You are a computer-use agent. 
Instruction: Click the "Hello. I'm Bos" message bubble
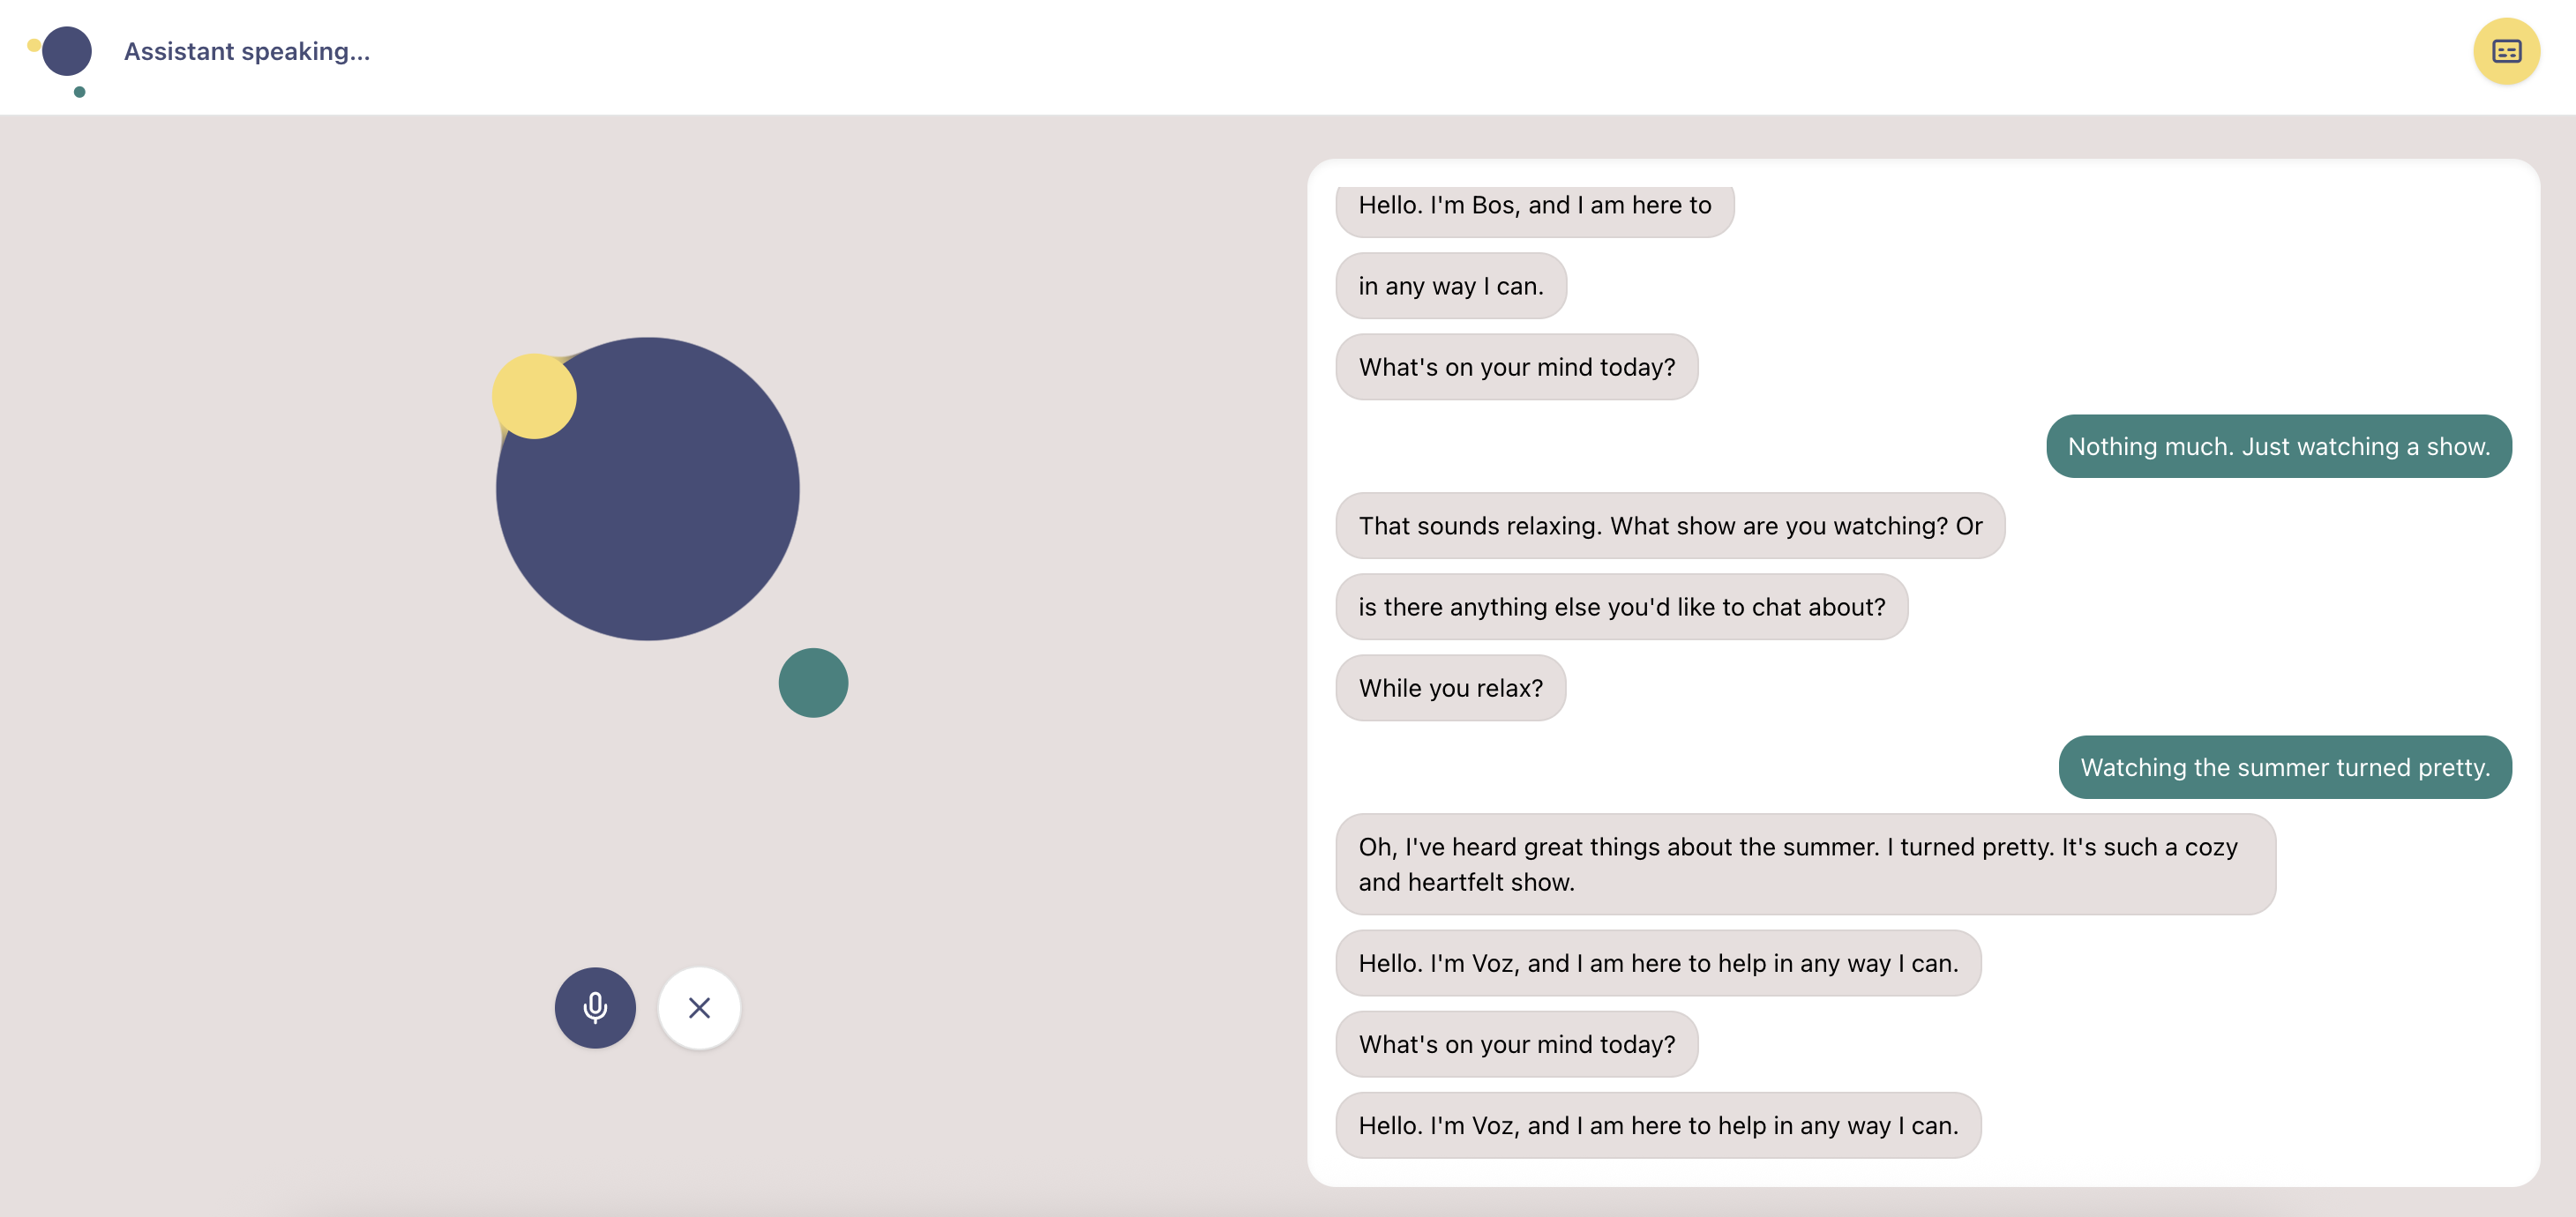(x=1534, y=206)
